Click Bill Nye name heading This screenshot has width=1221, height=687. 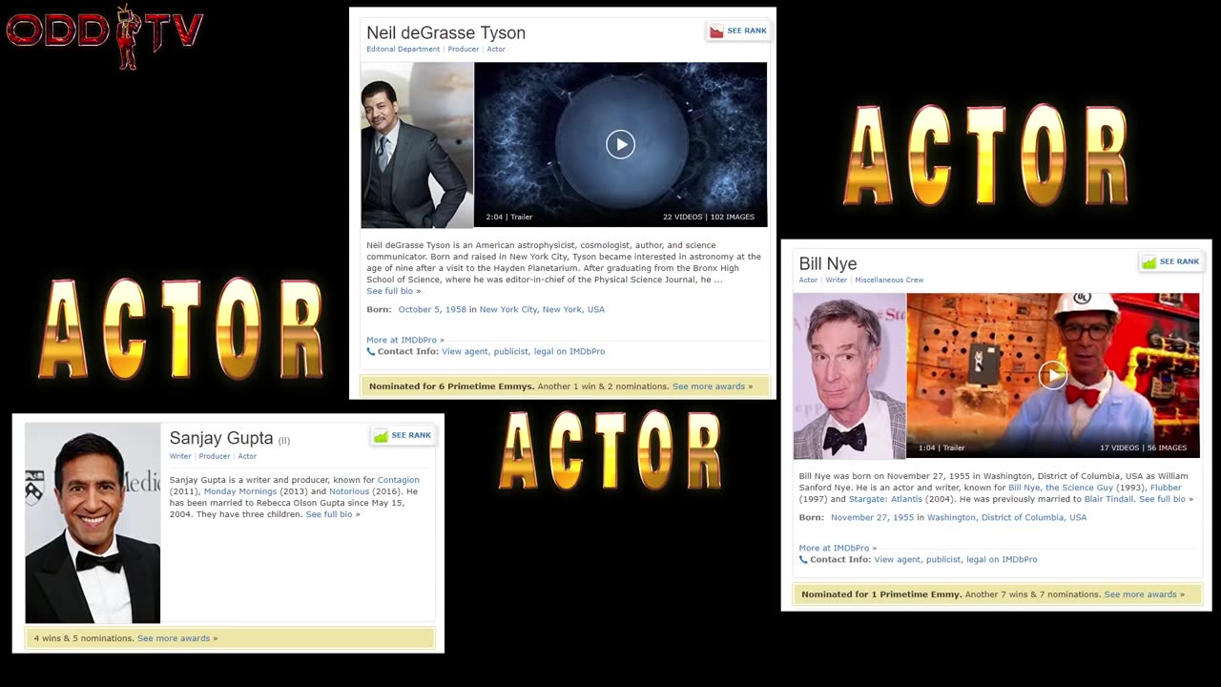coord(828,263)
